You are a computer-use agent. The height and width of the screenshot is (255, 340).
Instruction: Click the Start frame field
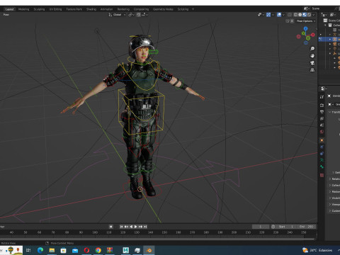point(286,227)
